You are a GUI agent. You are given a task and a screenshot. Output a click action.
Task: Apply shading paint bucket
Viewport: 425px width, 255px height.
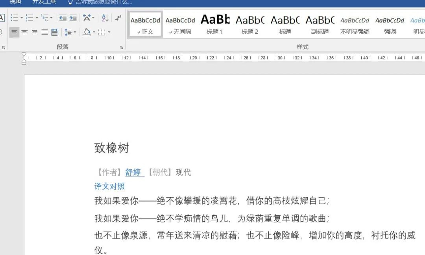87,32
